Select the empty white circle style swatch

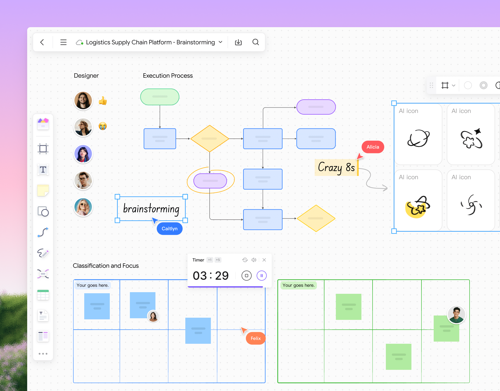point(468,86)
